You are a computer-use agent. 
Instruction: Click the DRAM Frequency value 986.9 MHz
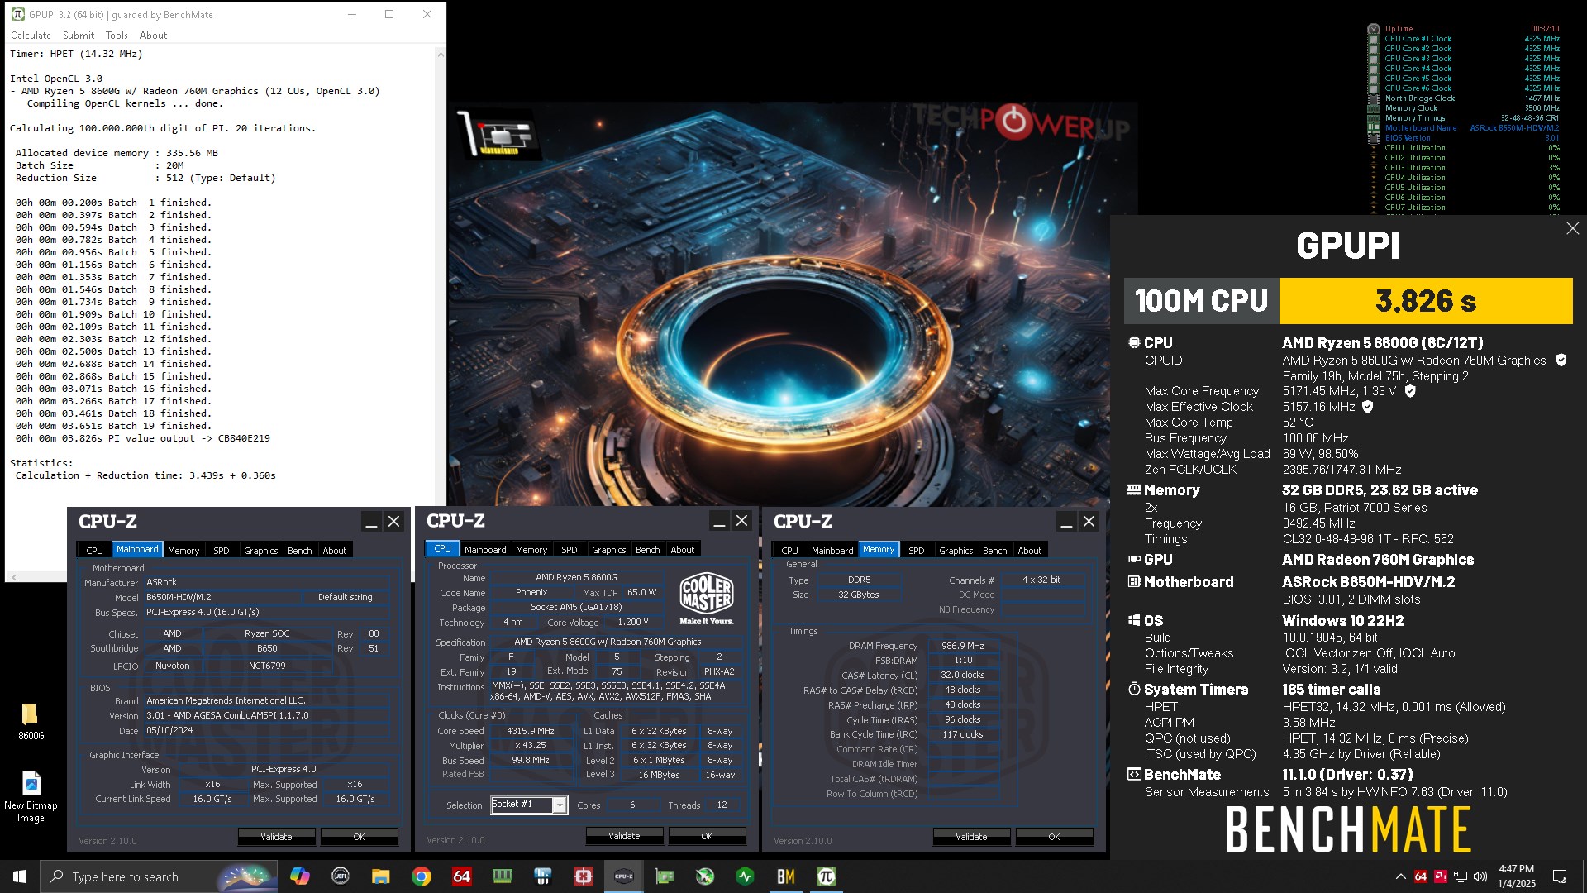(x=963, y=646)
